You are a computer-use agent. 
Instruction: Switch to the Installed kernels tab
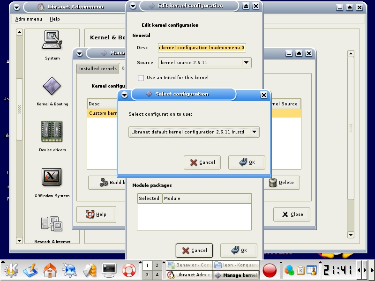(x=97, y=69)
